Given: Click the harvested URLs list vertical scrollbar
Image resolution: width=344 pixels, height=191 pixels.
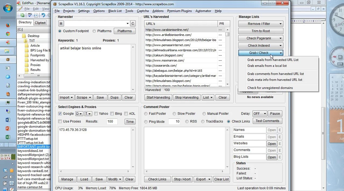Looking at the screenshot, I should [227, 57].
